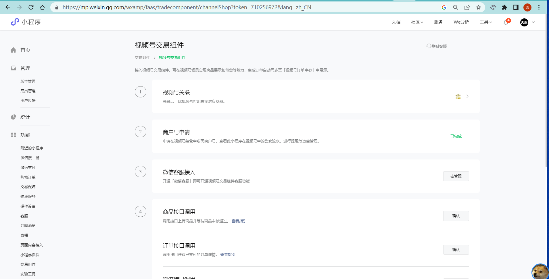
Task: Go forward in browser history
Action: [19, 7]
